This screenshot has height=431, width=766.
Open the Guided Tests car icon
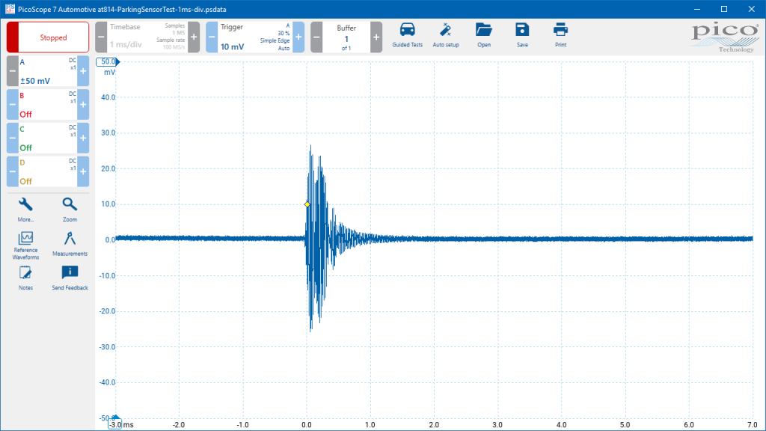407,35
